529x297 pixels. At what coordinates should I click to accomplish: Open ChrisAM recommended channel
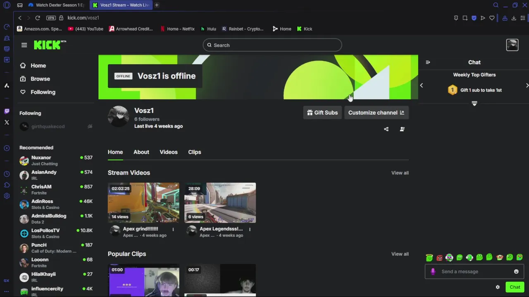click(56, 189)
